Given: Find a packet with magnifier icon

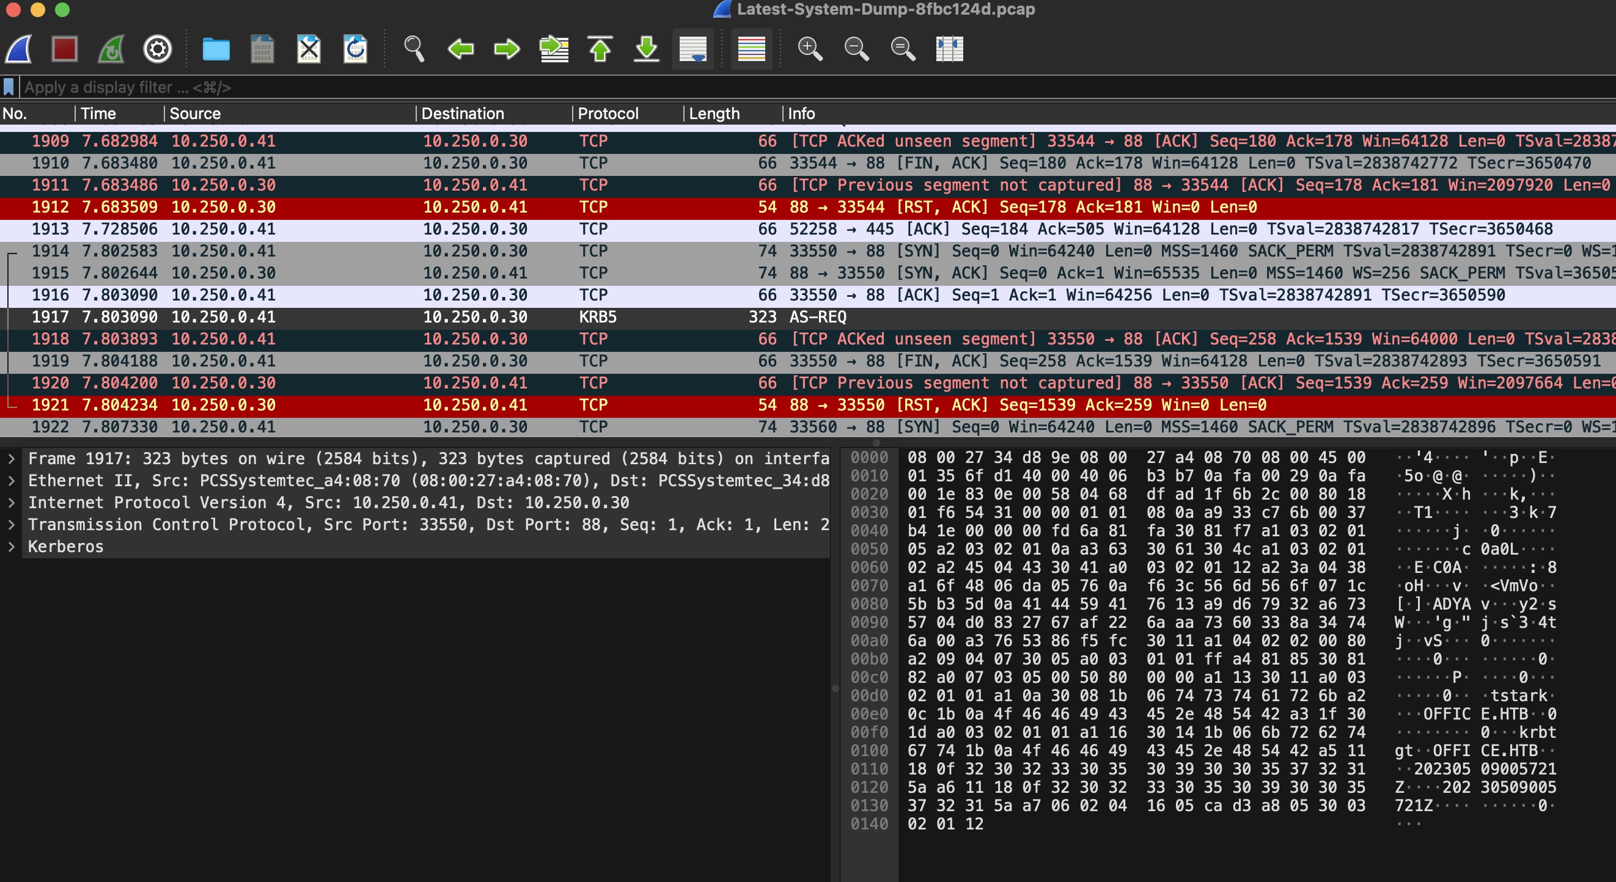Looking at the screenshot, I should click(x=414, y=49).
